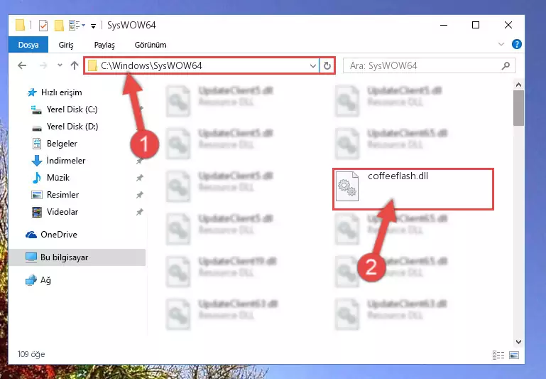
Task: Switch to the Görünüm ribbon tab
Action: click(151, 45)
